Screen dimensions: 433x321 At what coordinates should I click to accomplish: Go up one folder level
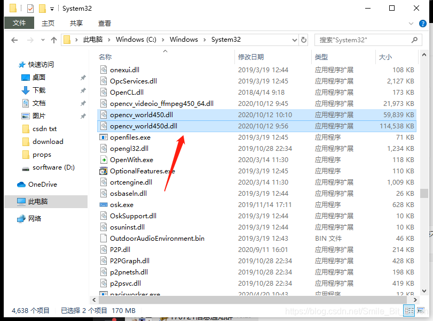coord(54,40)
